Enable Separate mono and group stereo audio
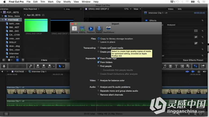 click(98, 91)
